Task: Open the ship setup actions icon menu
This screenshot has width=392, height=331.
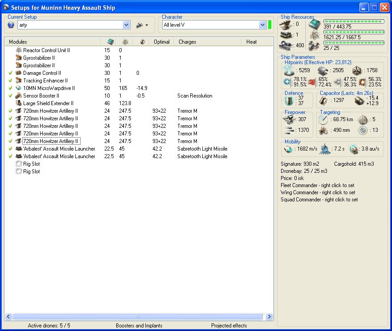Action: [x=142, y=25]
